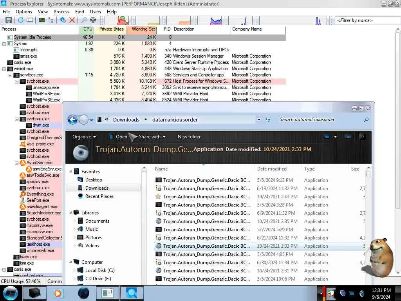The height and width of the screenshot is (301, 401).
Task: Click the CPU usage mini graph in toolbar
Action: pyautogui.click(x=117, y=20)
